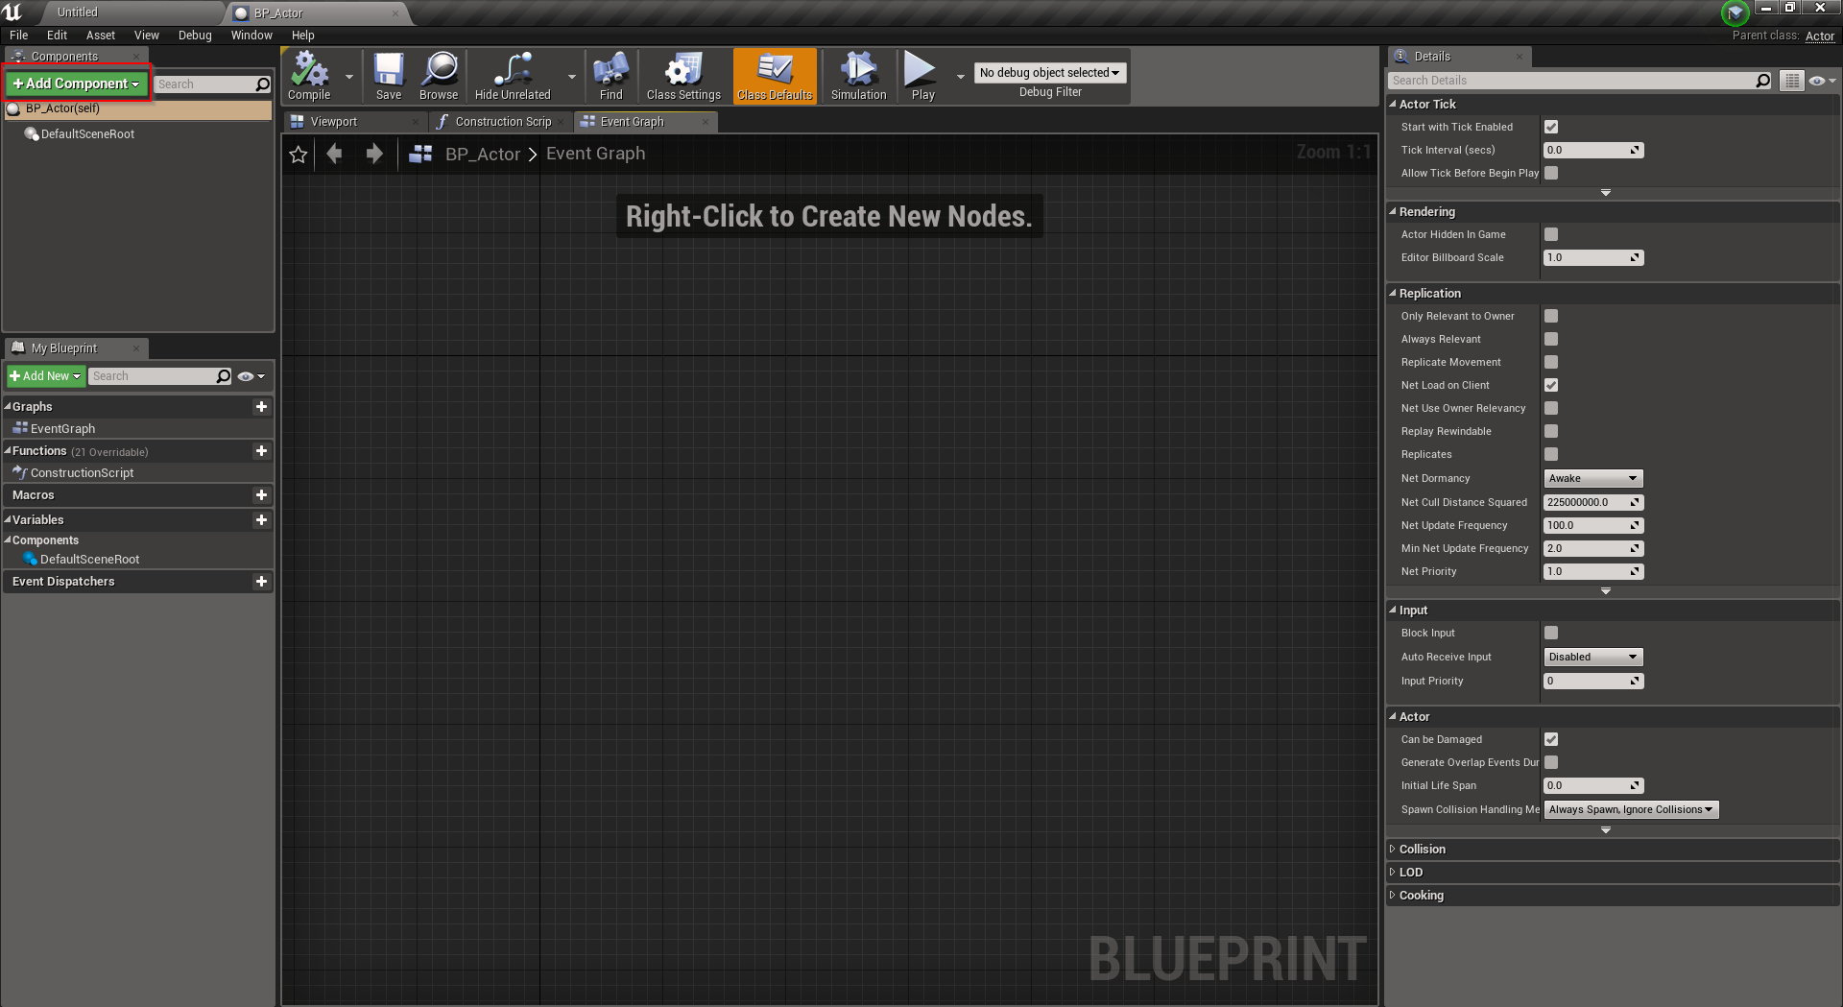Add a new function with plus icon

[x=261, y=451]
